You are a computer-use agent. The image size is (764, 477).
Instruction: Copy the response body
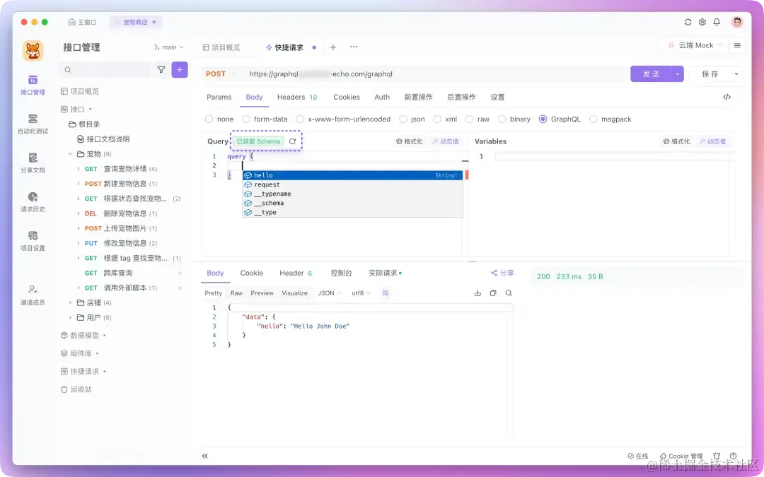[x=493, y=293]
